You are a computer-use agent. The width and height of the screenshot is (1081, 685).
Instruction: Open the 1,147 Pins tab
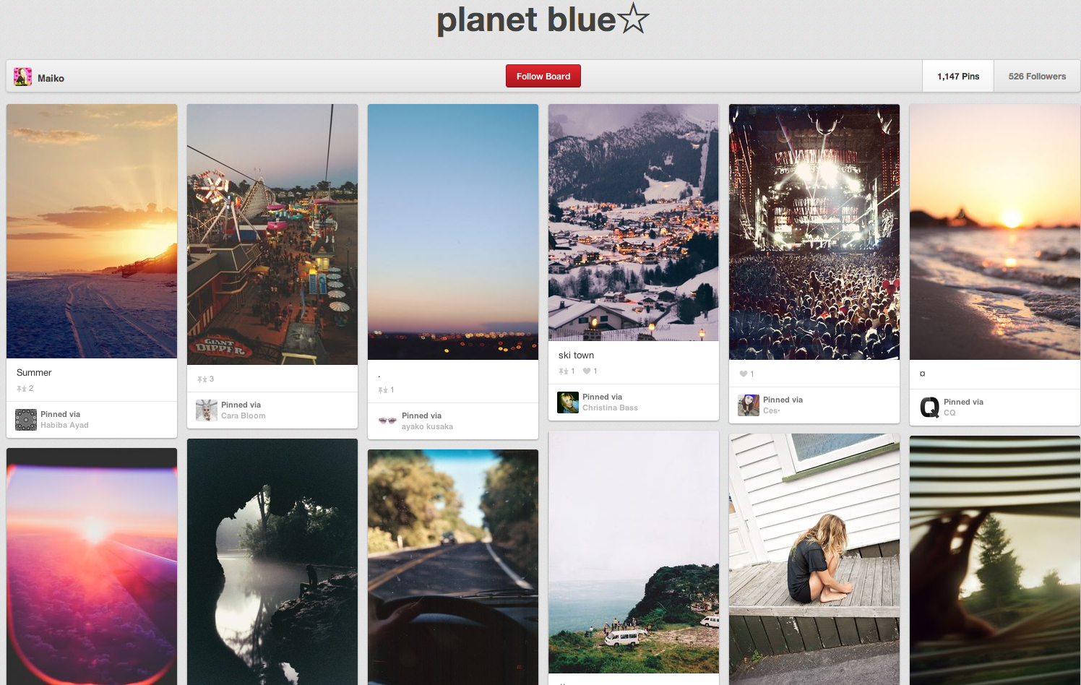pyautogui.click(x=958, y=76)
